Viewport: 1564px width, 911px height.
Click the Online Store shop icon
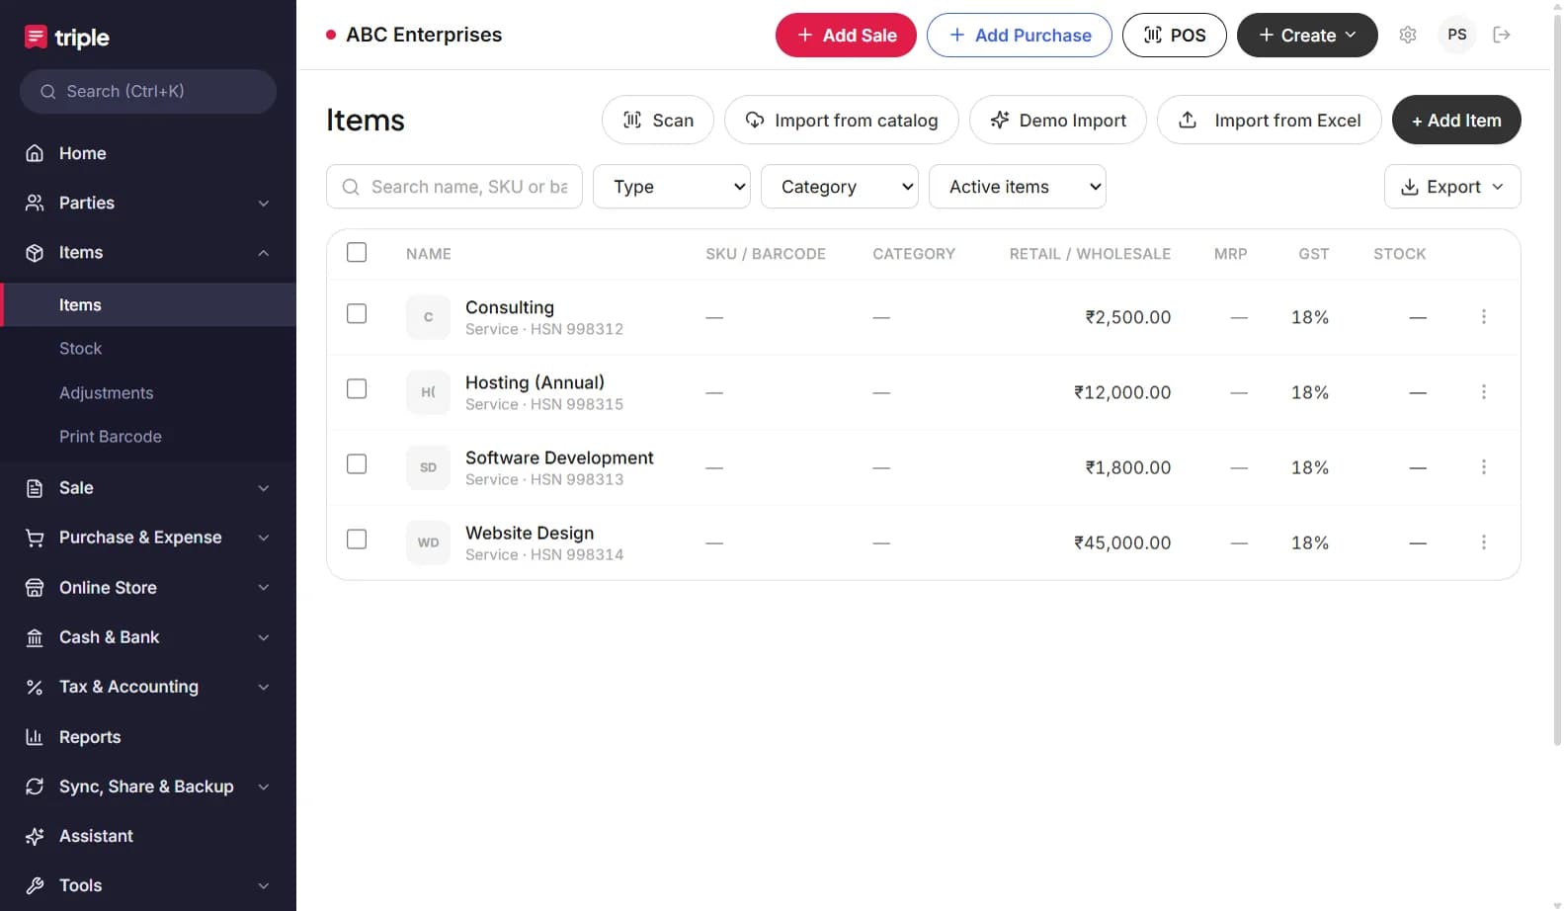tap(35, 588)
